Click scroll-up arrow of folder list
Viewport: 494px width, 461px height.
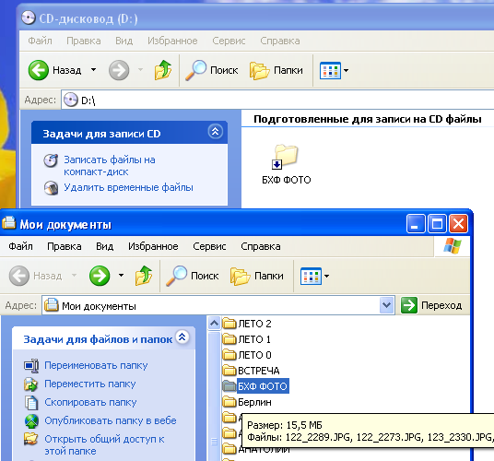[214, 323]
